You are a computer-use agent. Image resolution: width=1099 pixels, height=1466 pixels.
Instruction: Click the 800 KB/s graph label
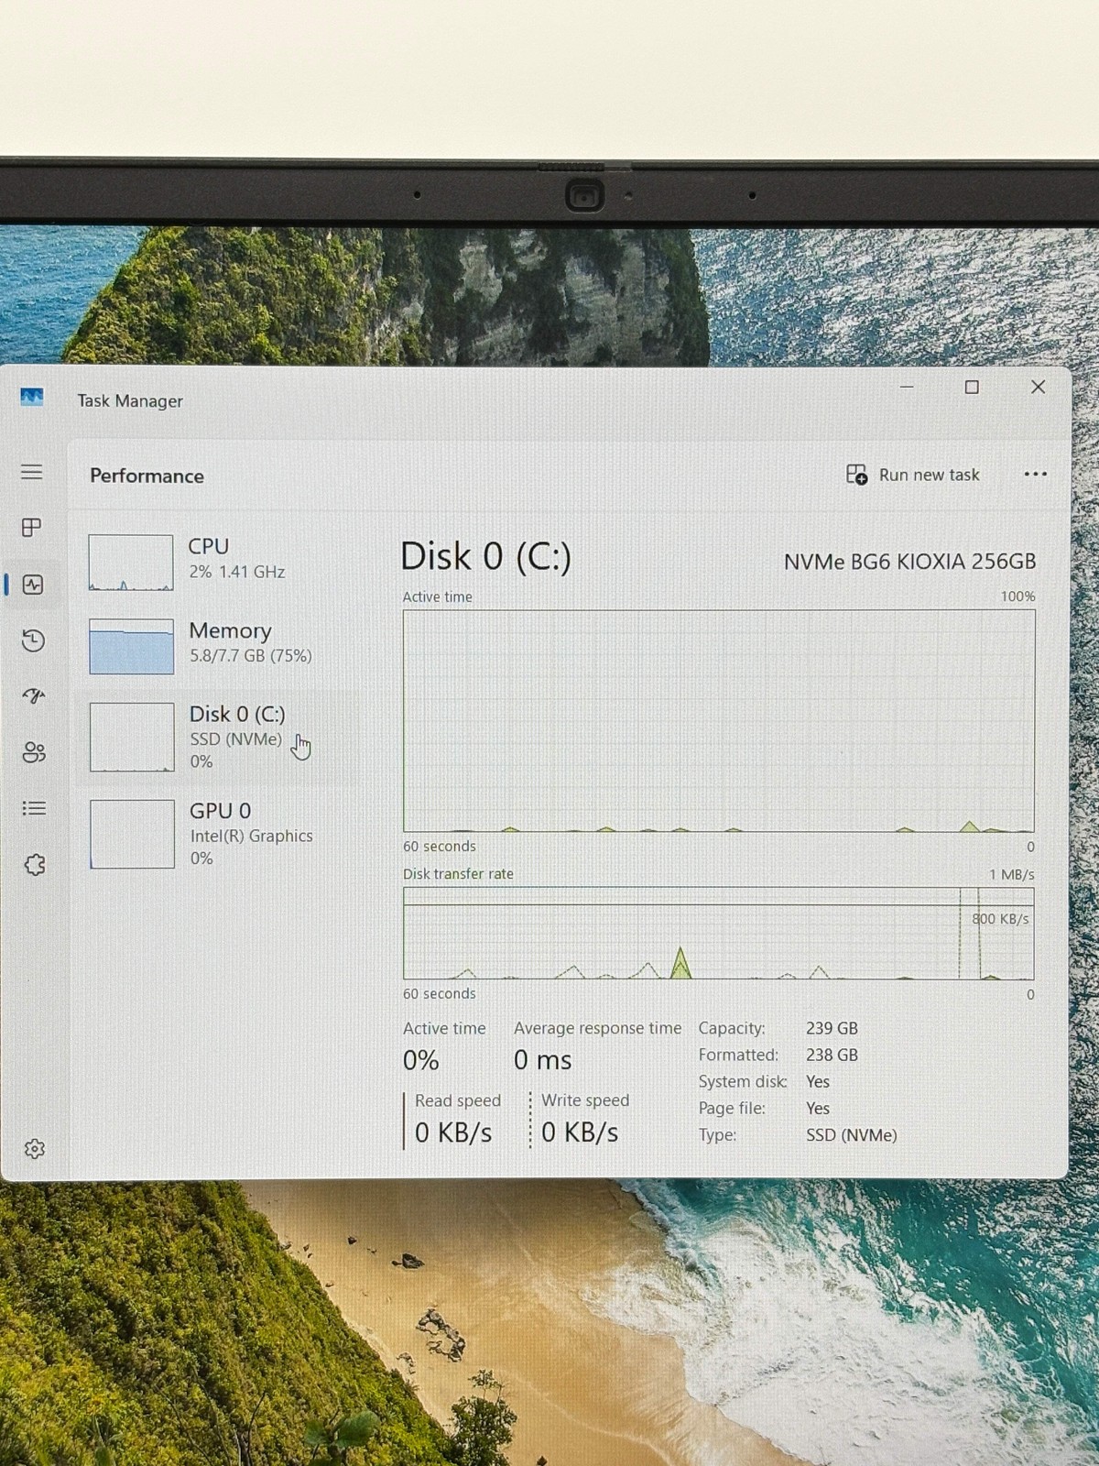(x=1000, y=919)
